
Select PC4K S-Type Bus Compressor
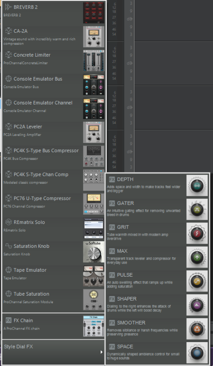53,156
